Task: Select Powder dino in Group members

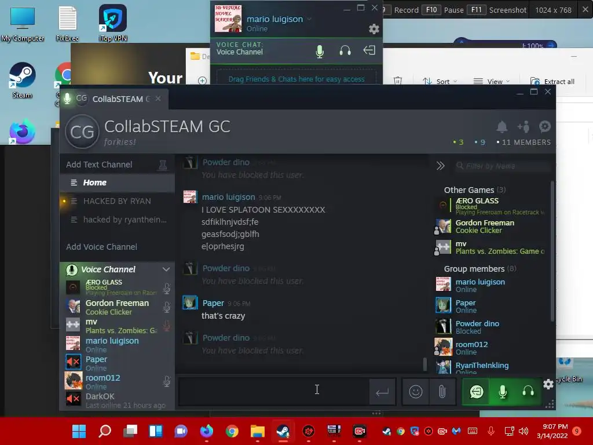Action: tap(490, 327)
